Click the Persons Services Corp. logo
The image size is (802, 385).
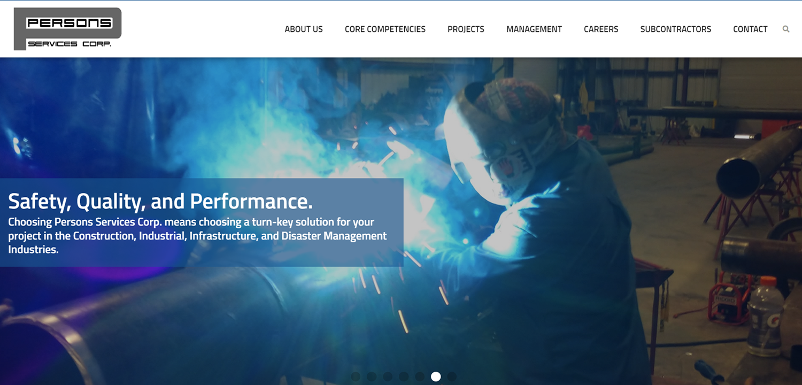(67, 29)
